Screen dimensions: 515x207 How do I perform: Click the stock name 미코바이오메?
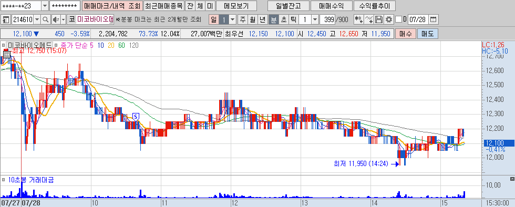(95, 20)
